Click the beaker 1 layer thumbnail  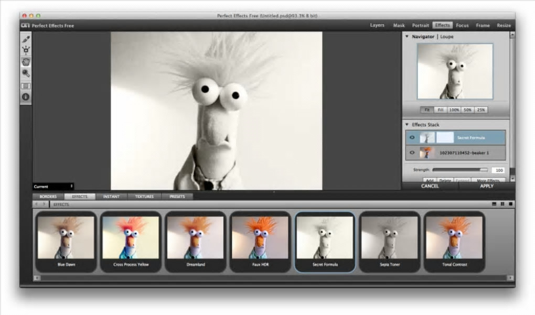426,153
